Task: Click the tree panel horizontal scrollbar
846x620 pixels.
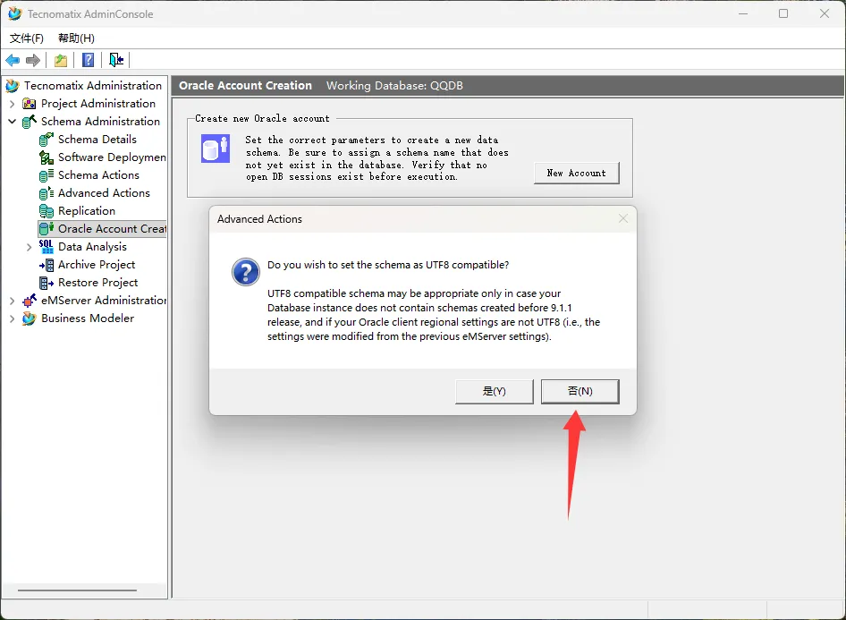Action: 77,590
